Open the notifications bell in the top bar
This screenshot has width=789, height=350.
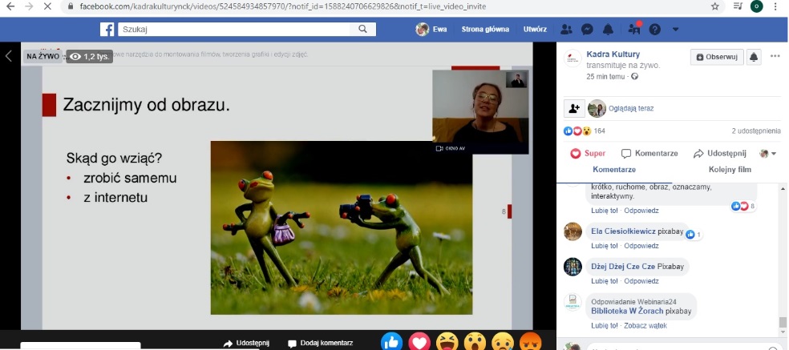(608, 30)
